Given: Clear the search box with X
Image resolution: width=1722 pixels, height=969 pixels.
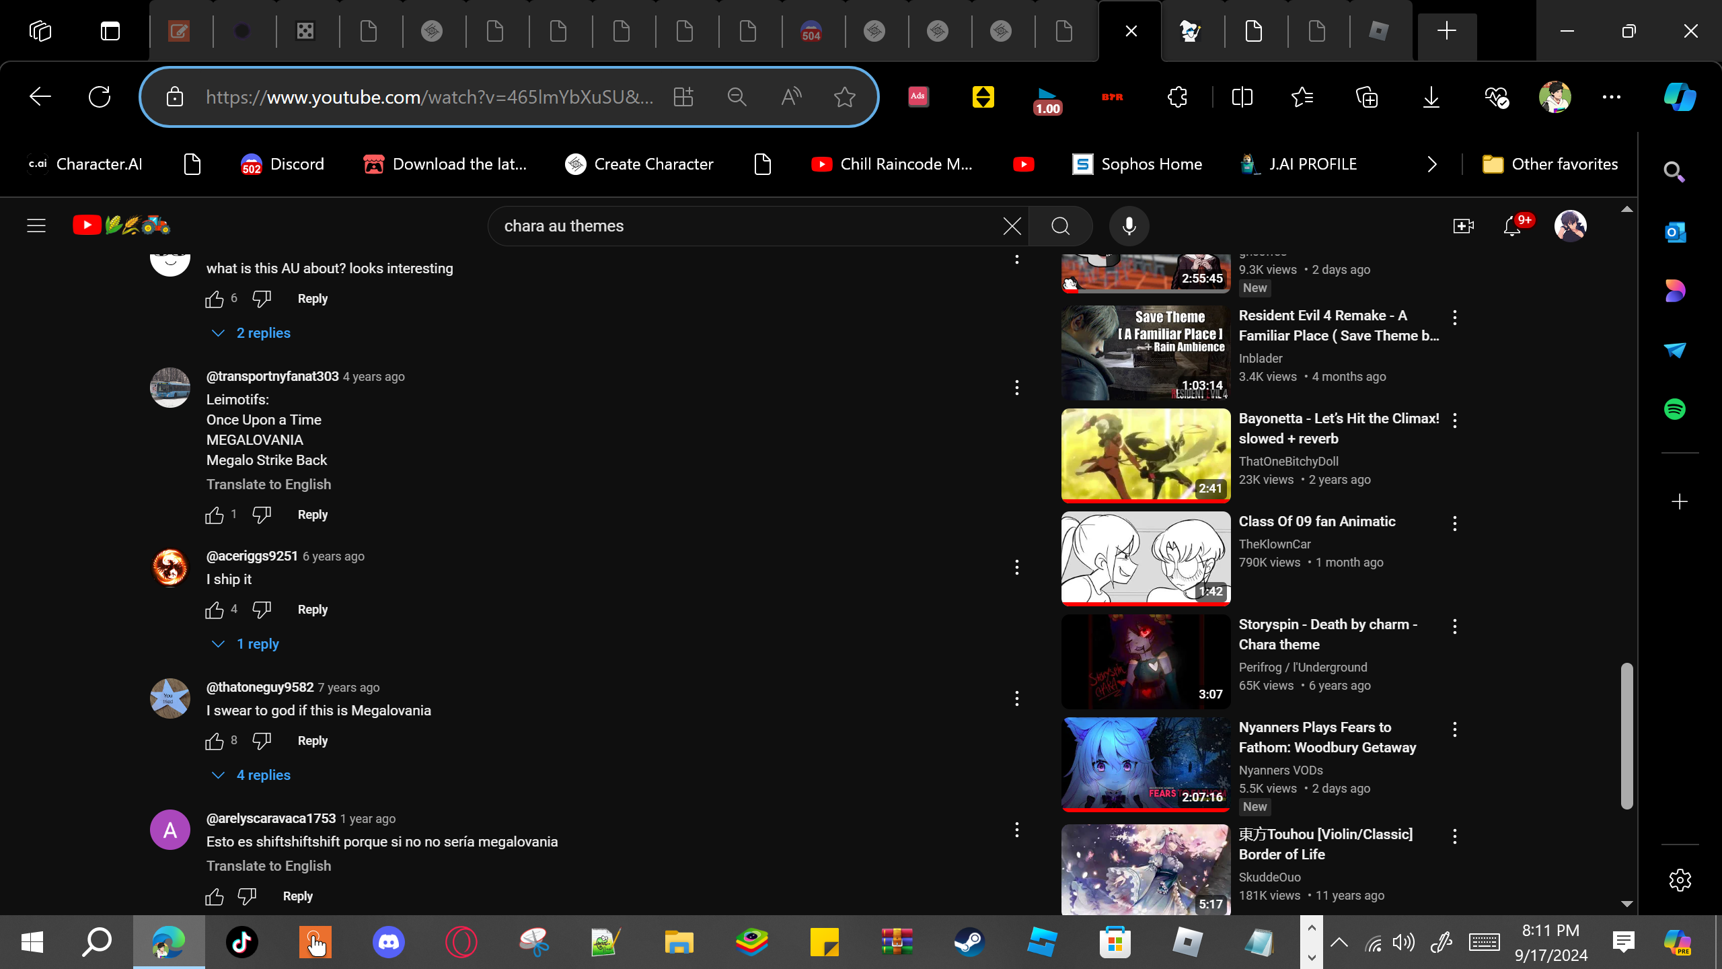Looking at the screenshot, I should coord(1012,226).
